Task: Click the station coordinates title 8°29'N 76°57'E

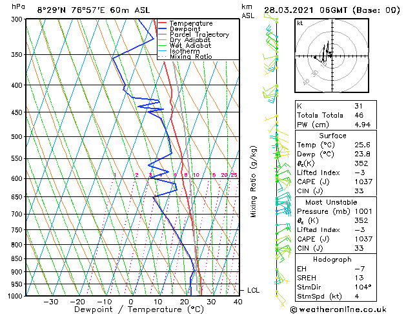Action: pyautogui.click(x=71, y=10)
